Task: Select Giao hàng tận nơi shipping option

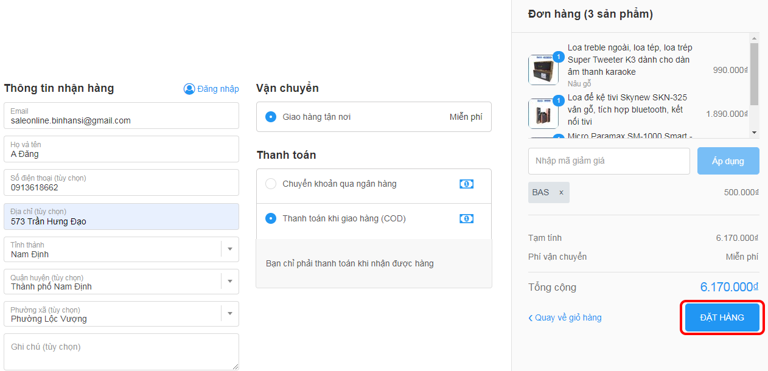Action: click(271, 117)
